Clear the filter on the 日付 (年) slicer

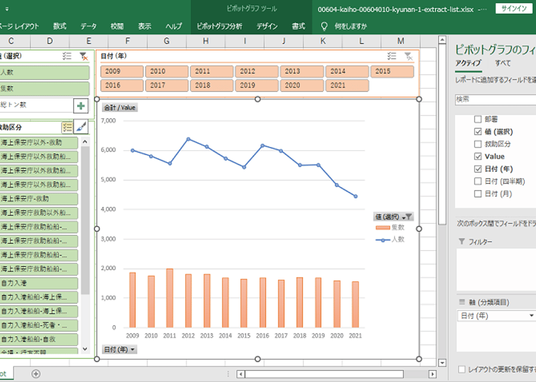click(x=408, y=56)
